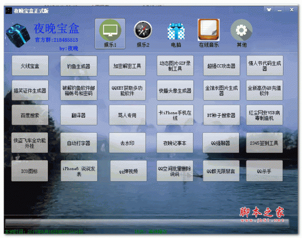Open 自动打字器
This screenshot has height=238, width=302.
(x=79, y=143)
